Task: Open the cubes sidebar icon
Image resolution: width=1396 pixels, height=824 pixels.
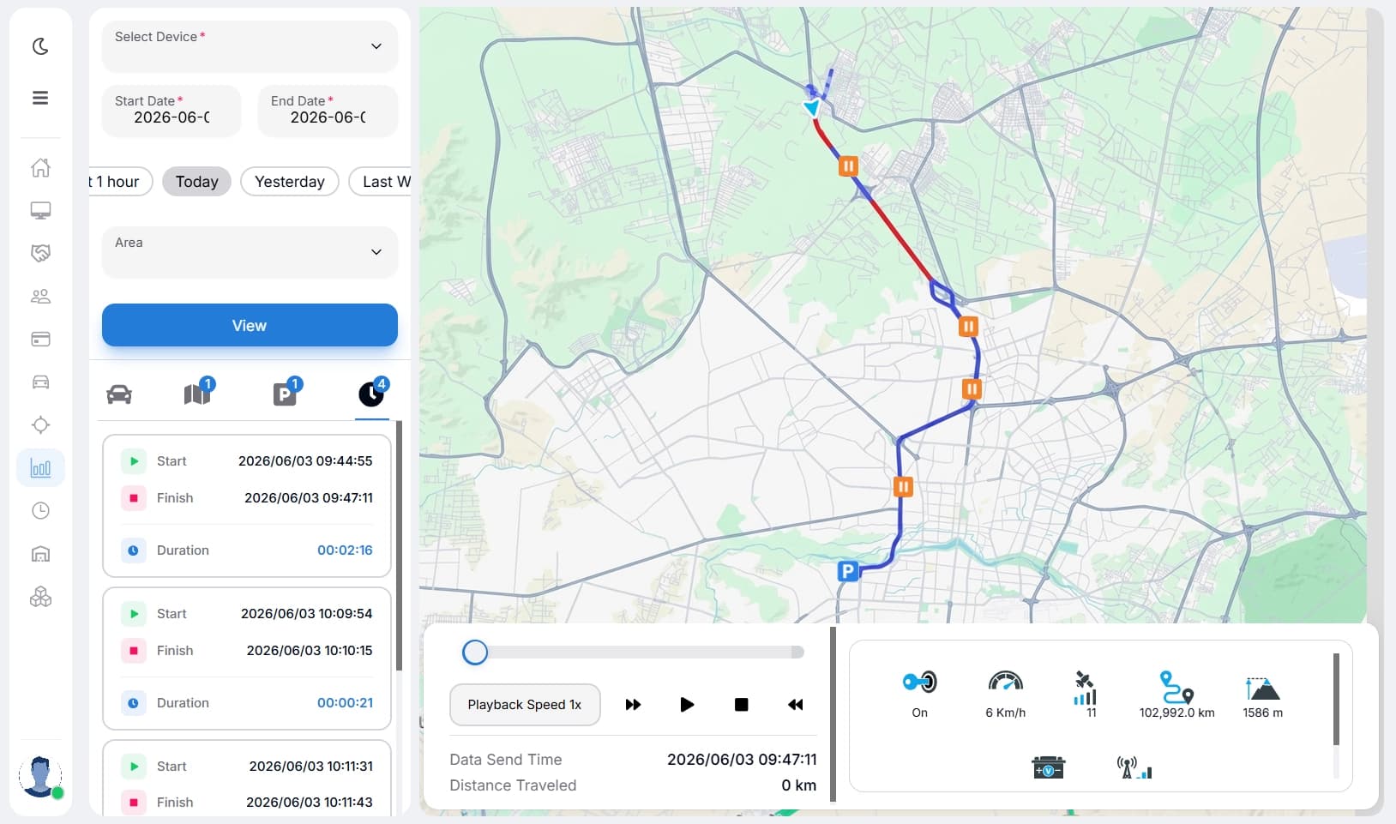Action: coord(40,597)
